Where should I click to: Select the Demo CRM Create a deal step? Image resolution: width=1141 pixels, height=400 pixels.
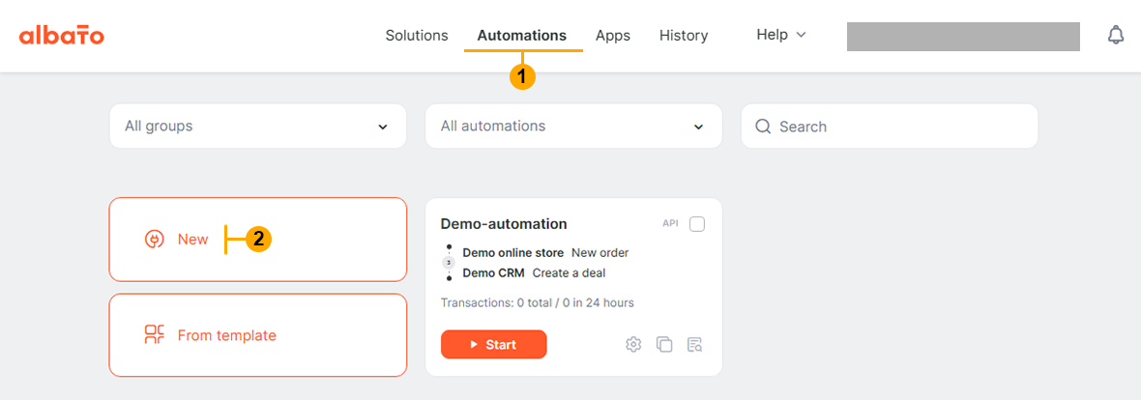click(534, 273)
